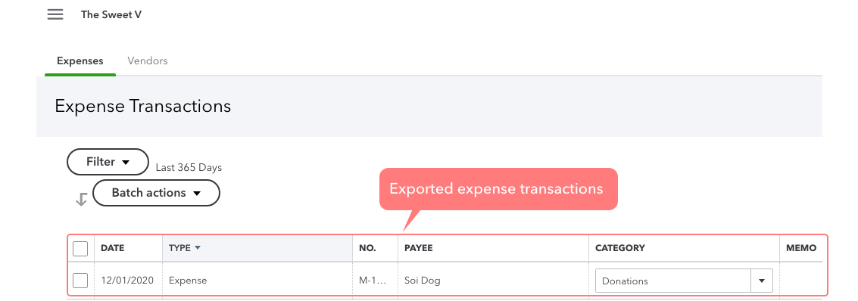
Task: Tick the select-all header checkbox
Action: 80,249
